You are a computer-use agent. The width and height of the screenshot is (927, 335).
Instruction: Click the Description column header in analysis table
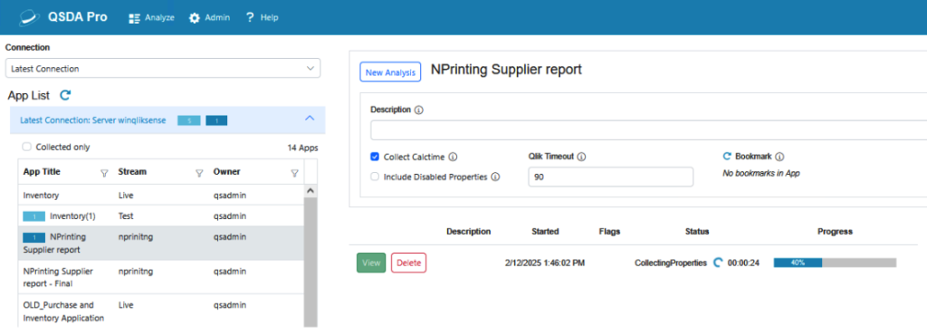468,232
